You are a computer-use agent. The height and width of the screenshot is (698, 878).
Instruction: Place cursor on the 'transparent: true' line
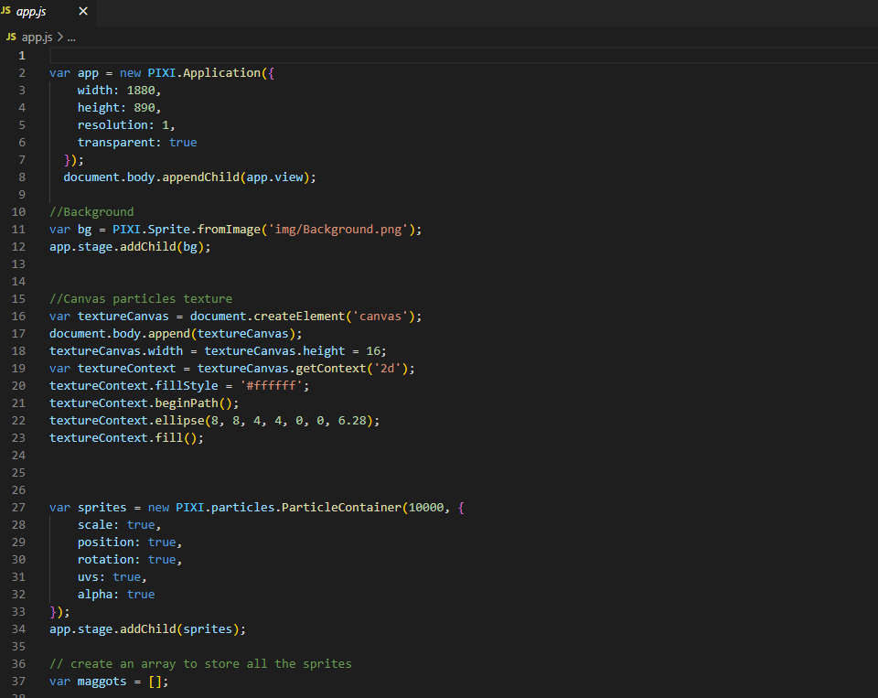136,143
